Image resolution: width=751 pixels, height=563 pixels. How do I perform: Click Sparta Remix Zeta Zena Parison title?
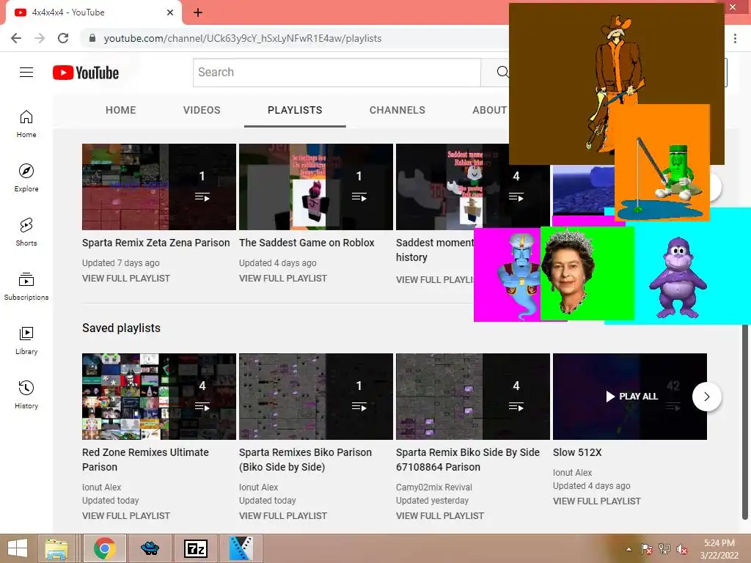coord(155,243)
